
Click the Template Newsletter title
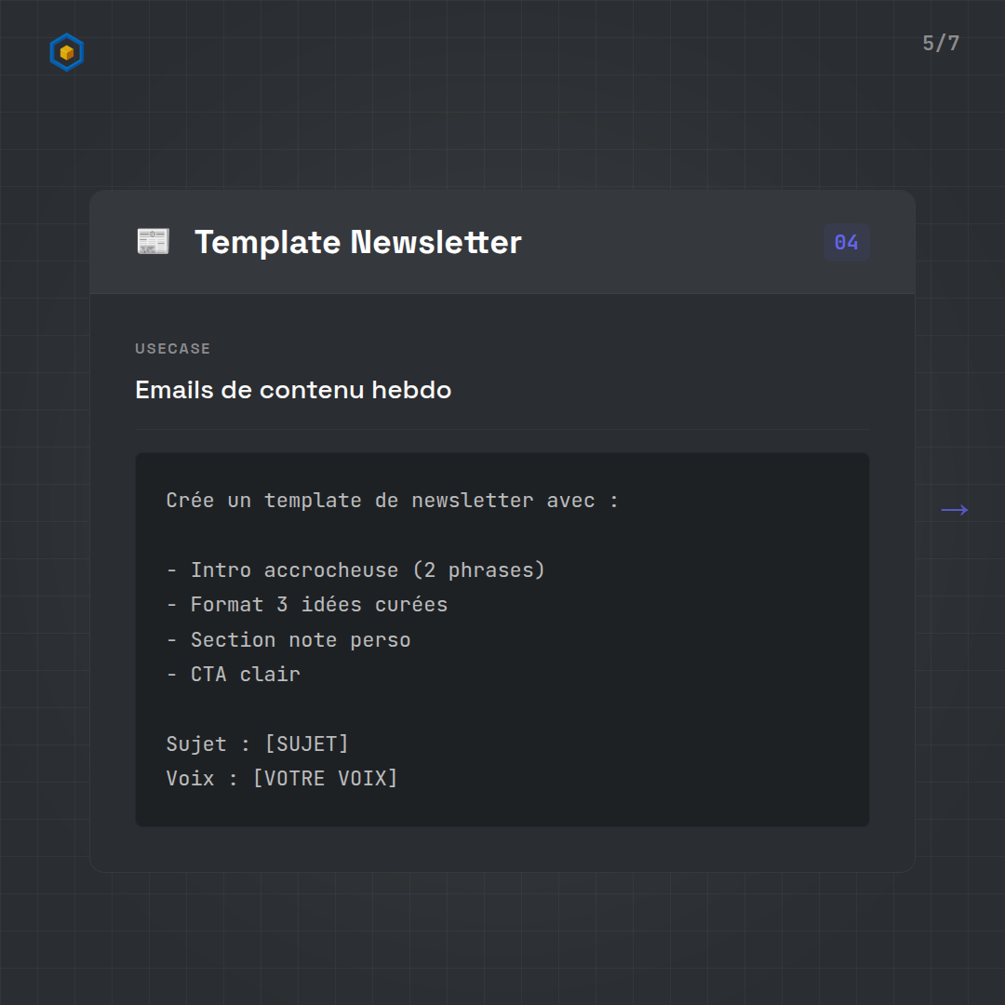tap(357, 243)
